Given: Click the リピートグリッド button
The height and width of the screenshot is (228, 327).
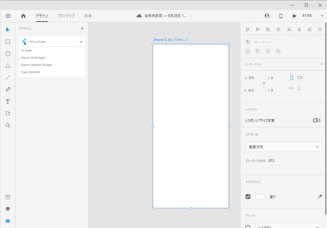Looking at the screenshot, I should click(x=259, y=42).
